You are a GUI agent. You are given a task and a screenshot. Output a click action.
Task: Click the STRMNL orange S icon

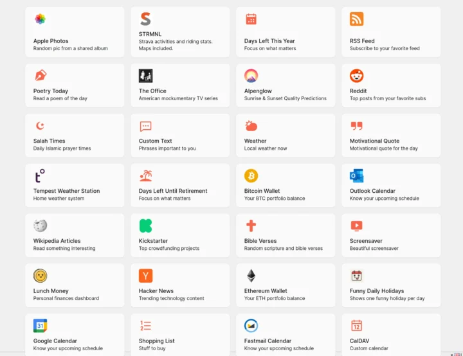tap(145, 19)
